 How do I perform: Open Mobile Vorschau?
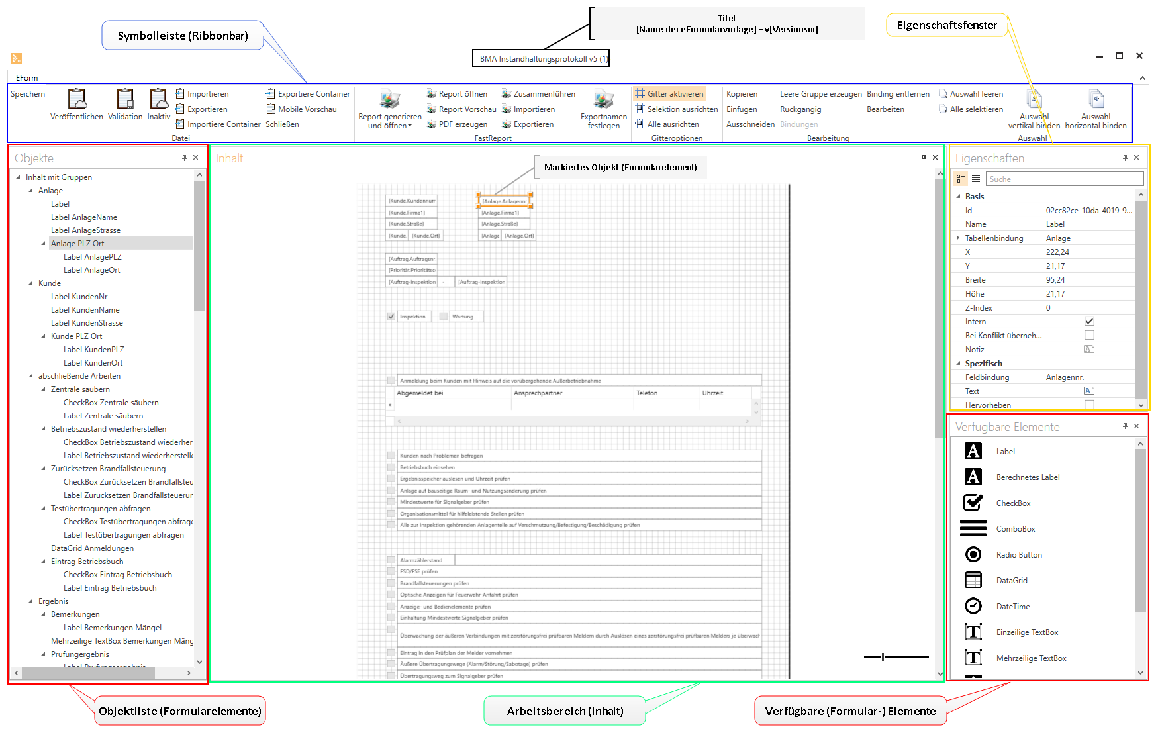click(x=301, y=109)
